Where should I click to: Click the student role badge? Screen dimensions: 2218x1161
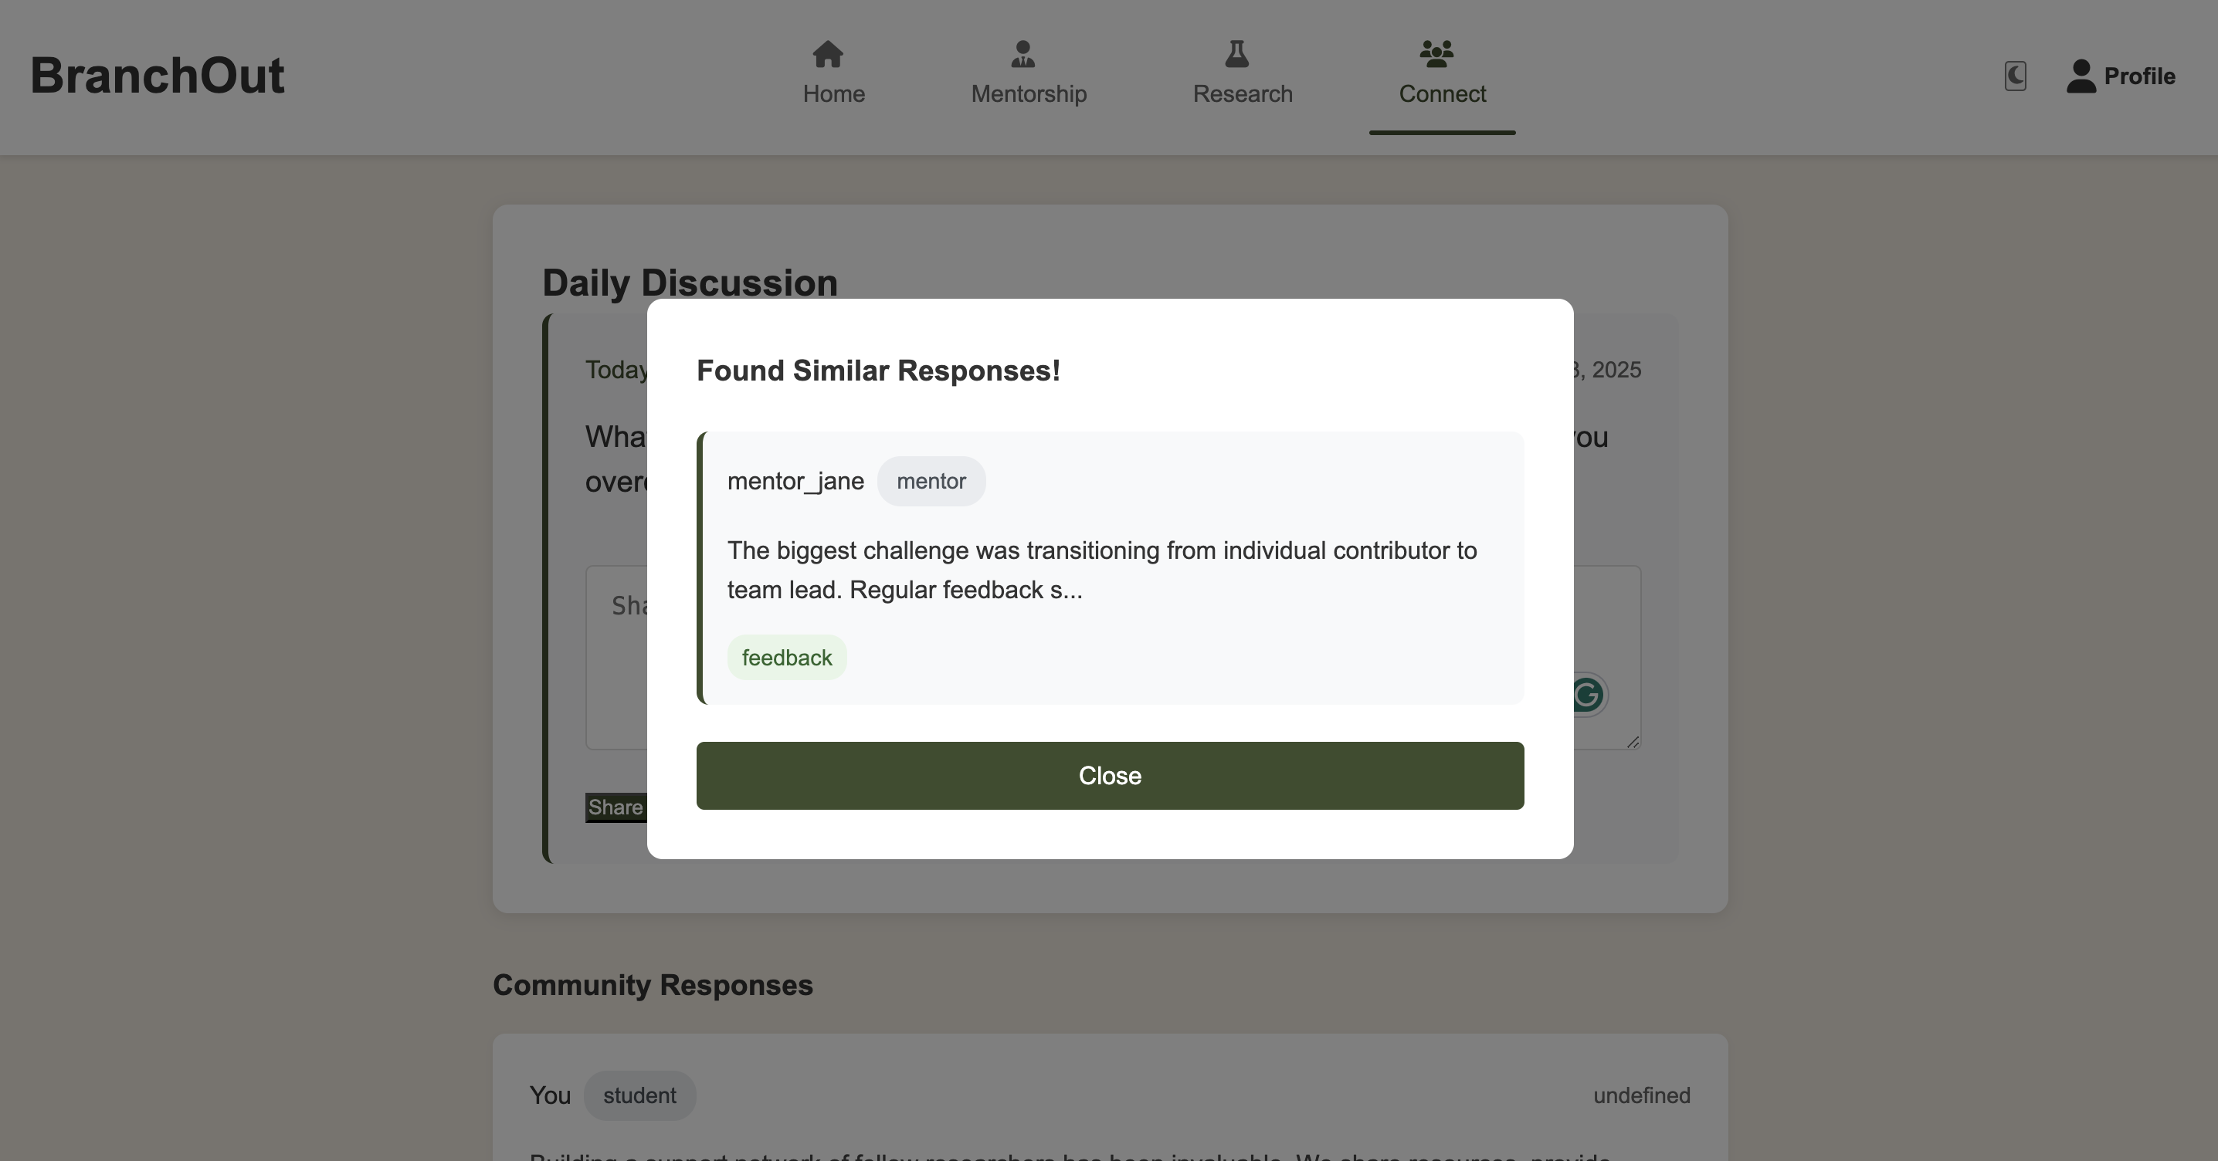(639, 1095)
